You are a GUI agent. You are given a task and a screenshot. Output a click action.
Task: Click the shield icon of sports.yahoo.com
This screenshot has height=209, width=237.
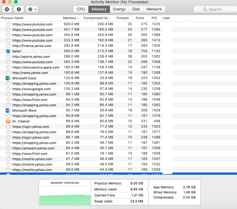pyautogui.click(x=8, y=57)
